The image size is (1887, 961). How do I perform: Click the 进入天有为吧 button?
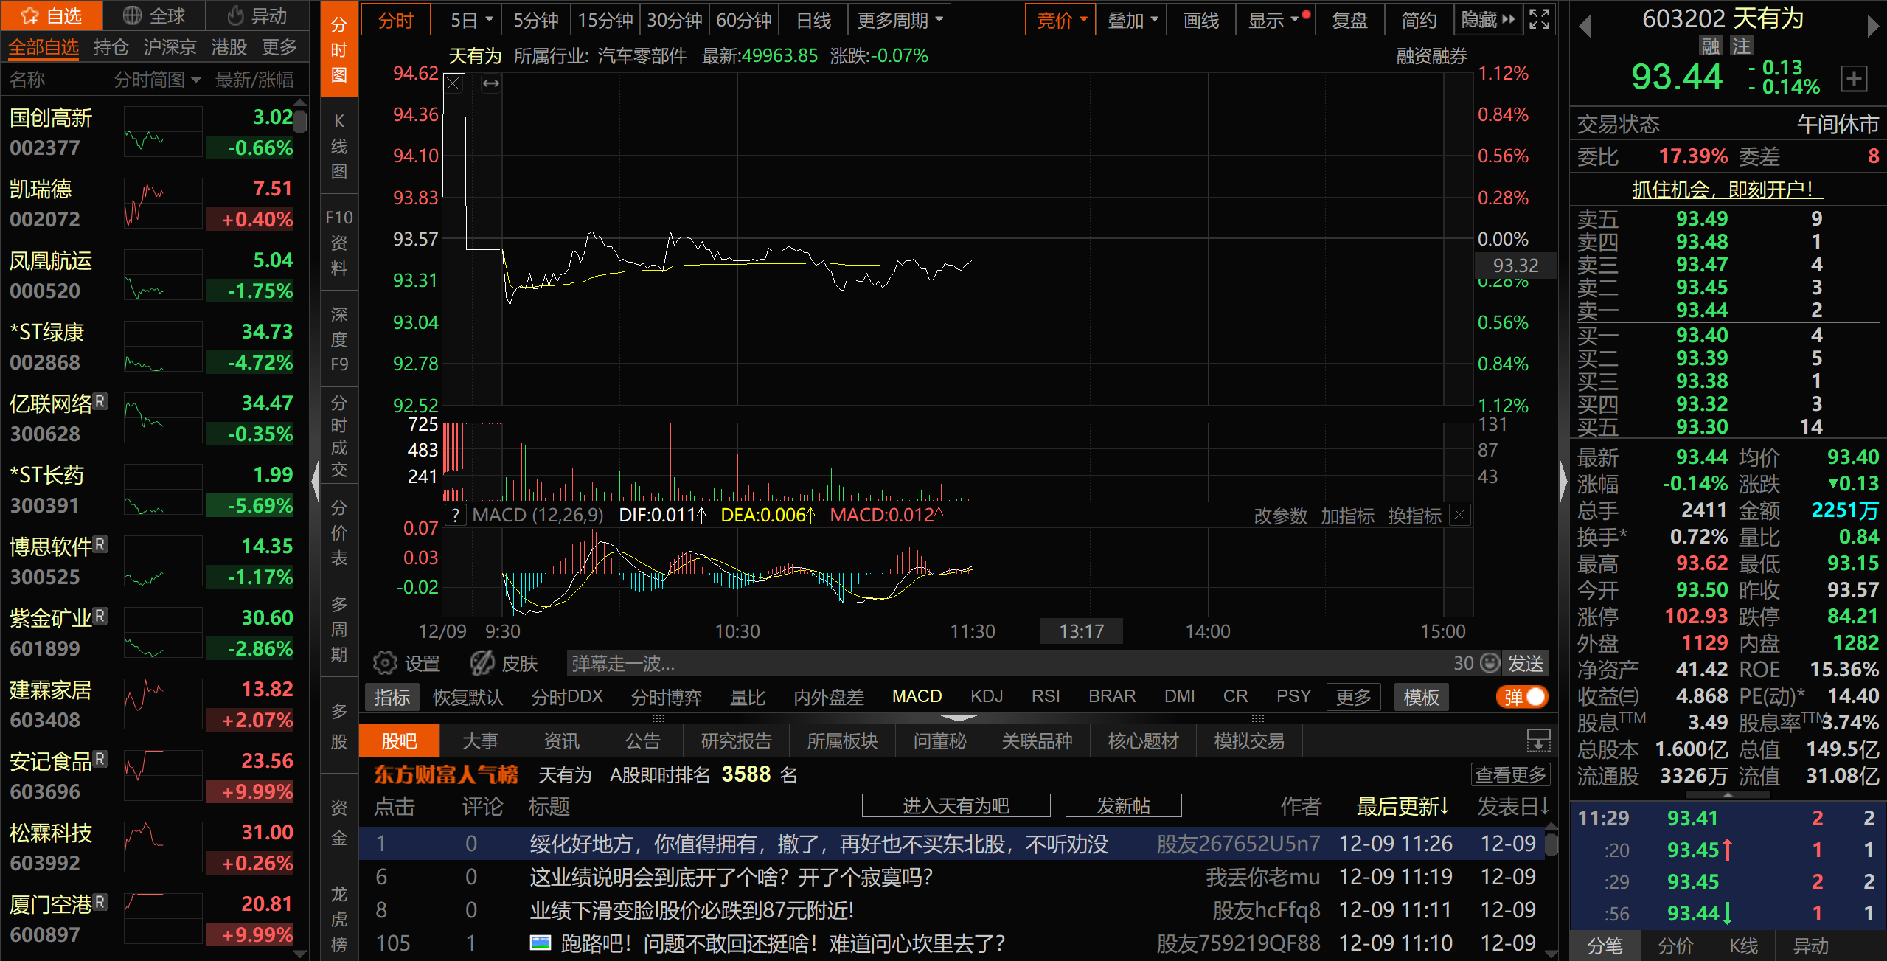956,805
